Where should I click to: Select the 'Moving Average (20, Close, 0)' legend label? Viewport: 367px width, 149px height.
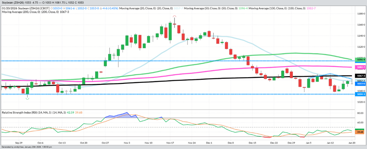pyautogui.click(x=137, y=8)
